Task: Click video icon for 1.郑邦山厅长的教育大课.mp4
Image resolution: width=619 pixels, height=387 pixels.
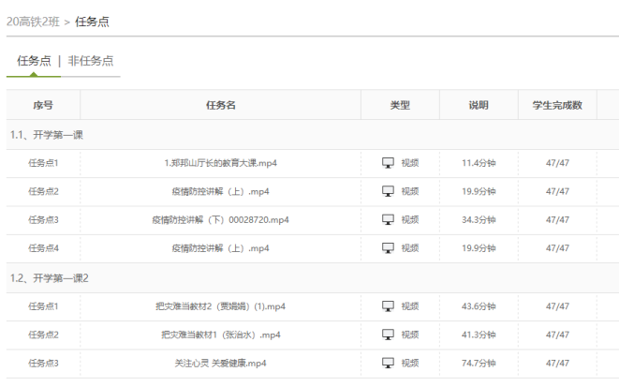Action: tap(388, 163)
